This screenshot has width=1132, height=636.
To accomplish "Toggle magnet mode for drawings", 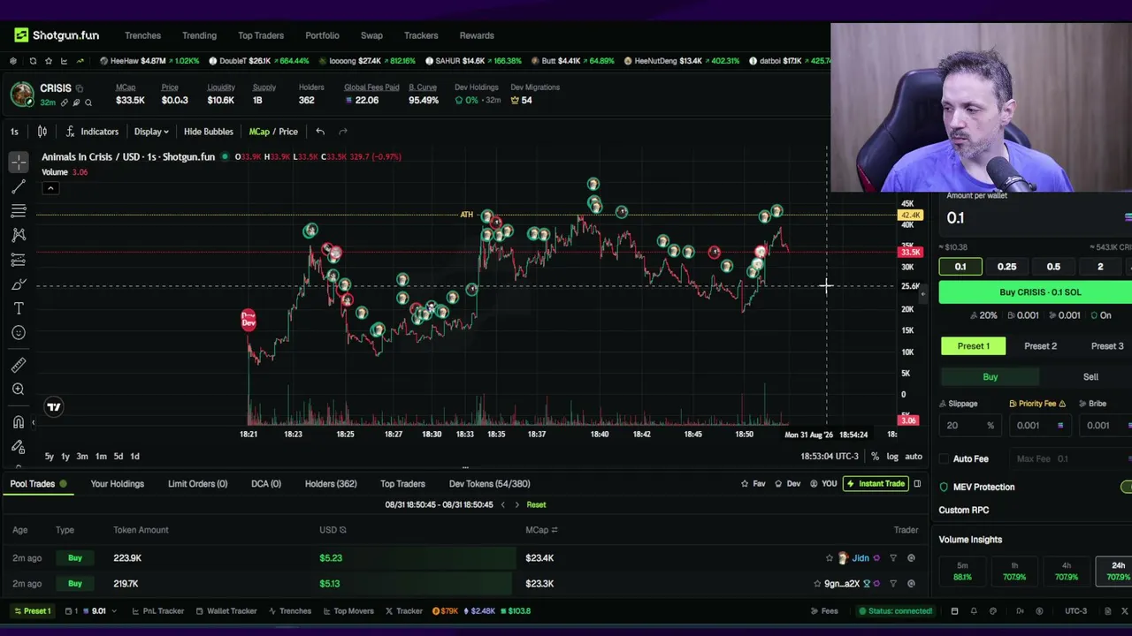I will (19, 422).
